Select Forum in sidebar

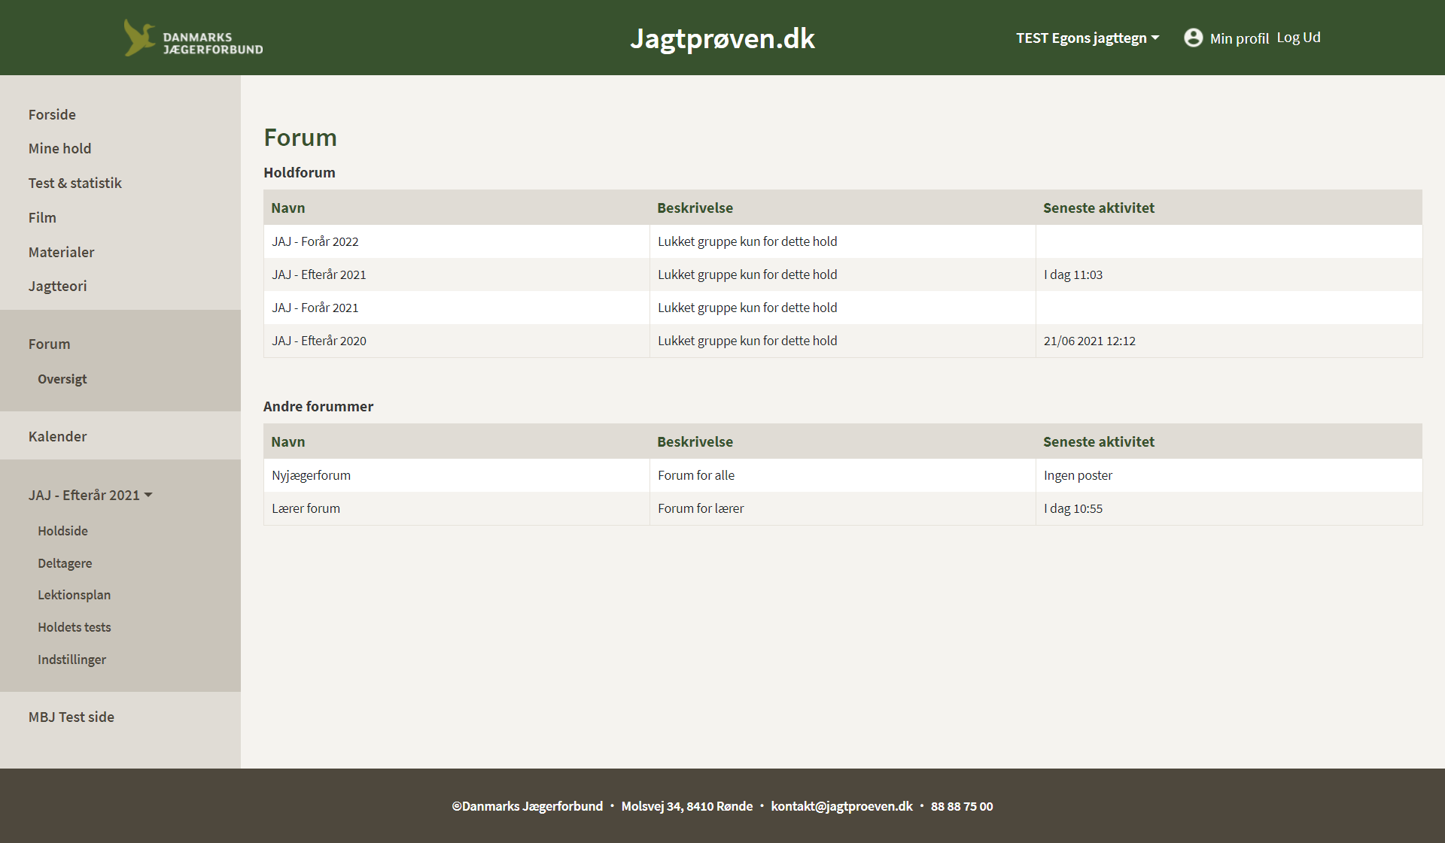tap(49, 344)
